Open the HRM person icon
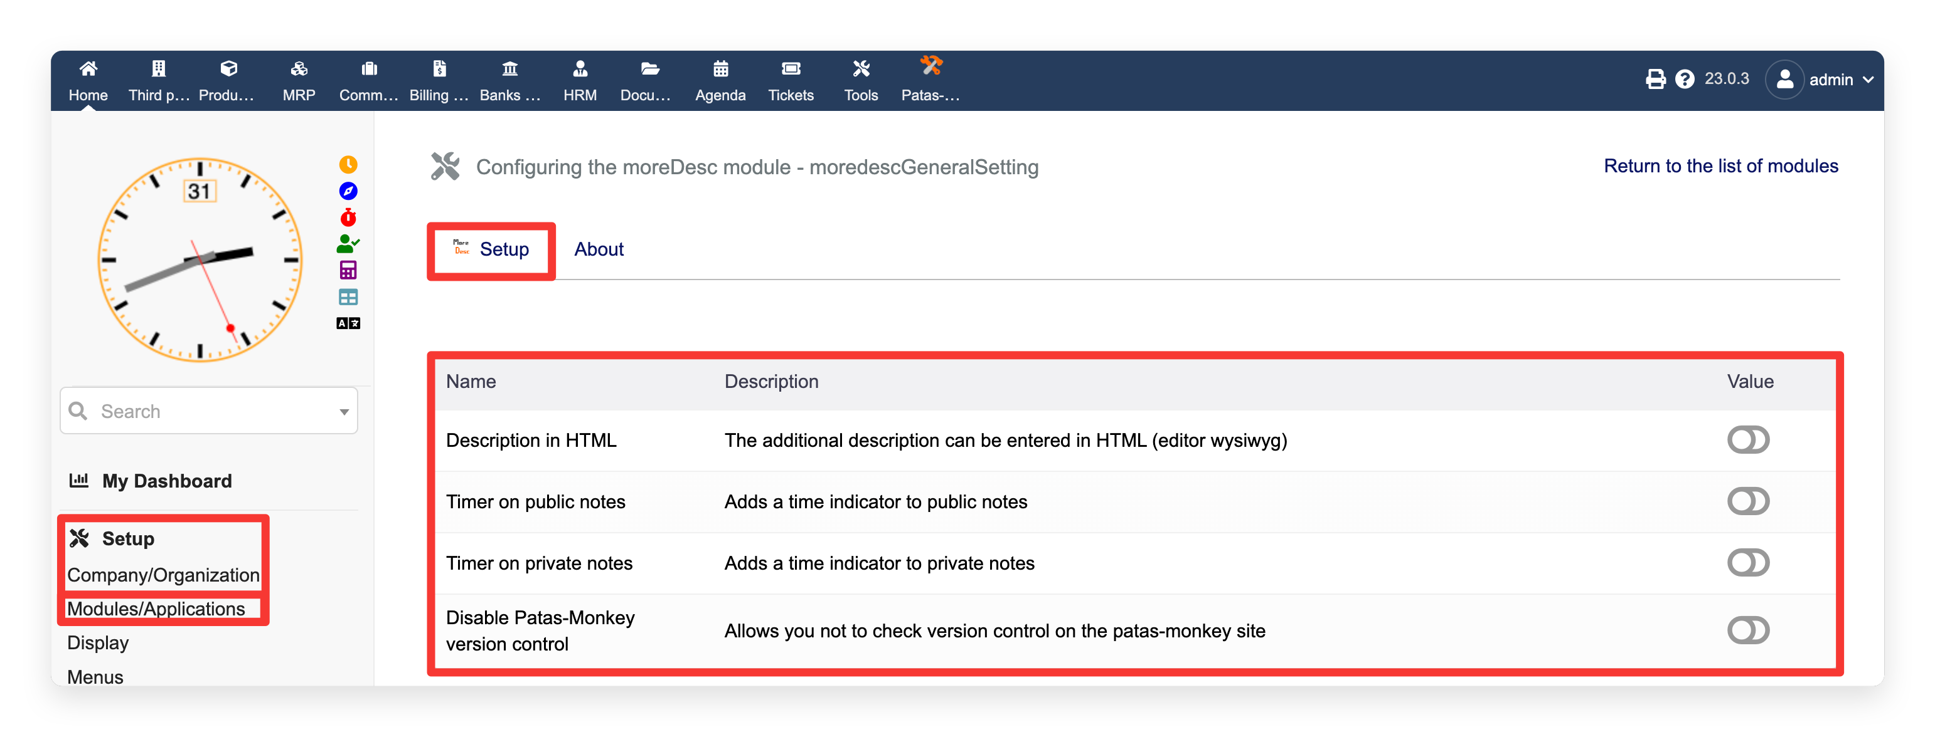 (580, 69)
